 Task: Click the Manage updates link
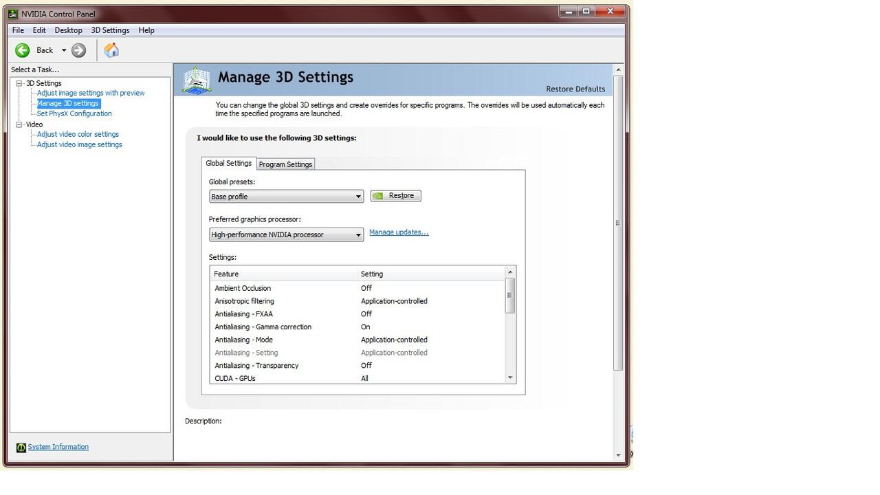tap(399, 232)
